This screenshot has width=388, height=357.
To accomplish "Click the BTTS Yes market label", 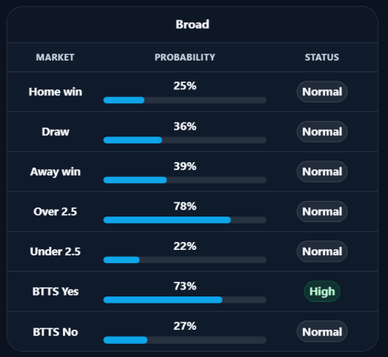I will [x=55, y=292].
